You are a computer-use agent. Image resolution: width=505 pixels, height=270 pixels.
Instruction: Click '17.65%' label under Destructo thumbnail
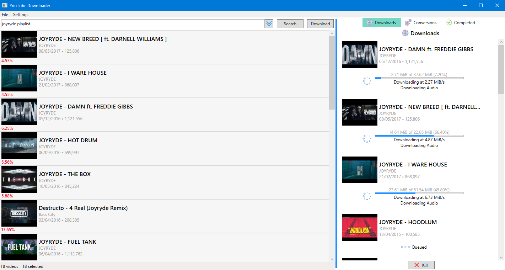[x=8, y=229]
